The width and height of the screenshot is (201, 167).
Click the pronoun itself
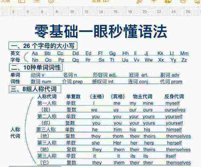coord(171,156)
